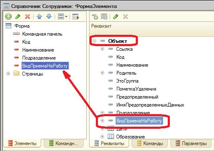Screen dimensions: 214x151
Task: Switch to the Реквизиты tab
Action: [109, 143]
